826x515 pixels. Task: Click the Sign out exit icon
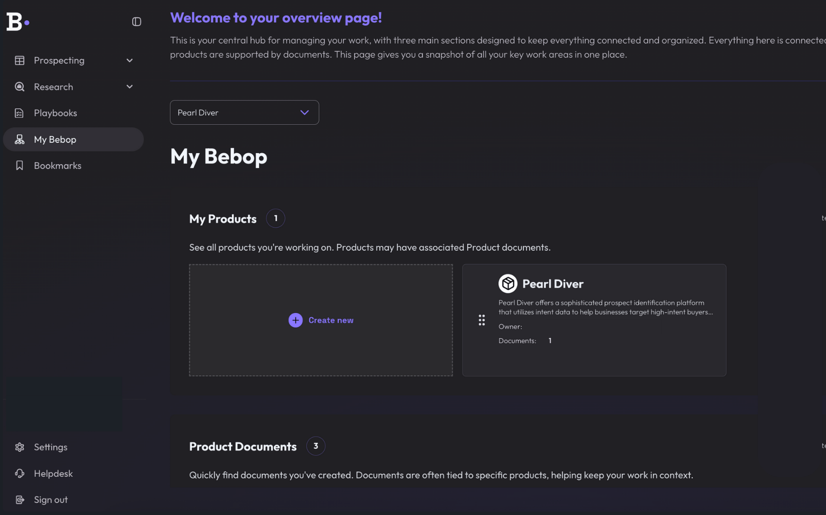coord(20,499)
